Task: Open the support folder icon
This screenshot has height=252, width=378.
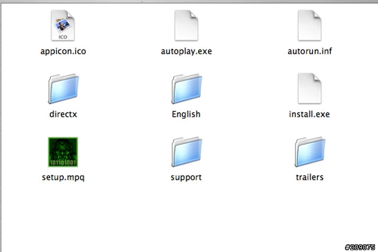Action: click(x=187, y=152)
